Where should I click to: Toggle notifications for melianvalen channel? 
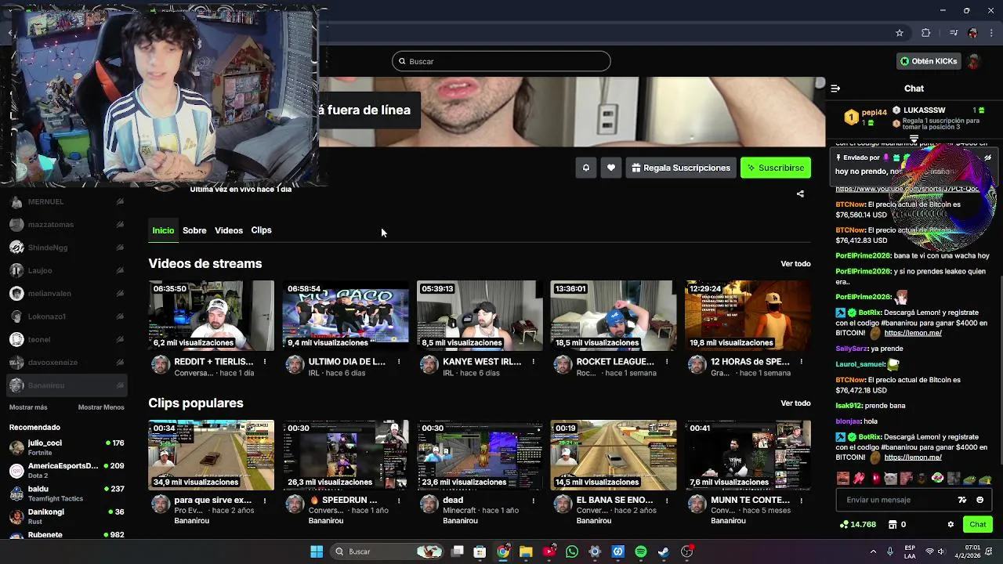click(x=120, y=294)
